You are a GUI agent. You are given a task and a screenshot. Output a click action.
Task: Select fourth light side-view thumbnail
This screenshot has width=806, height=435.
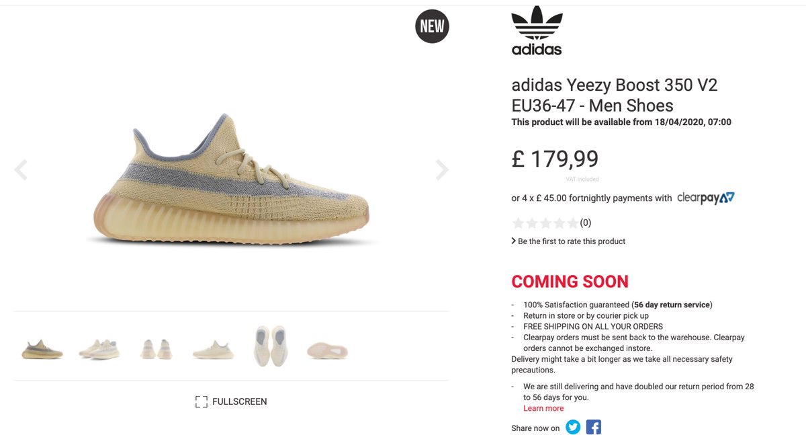[x=213, y=350]
